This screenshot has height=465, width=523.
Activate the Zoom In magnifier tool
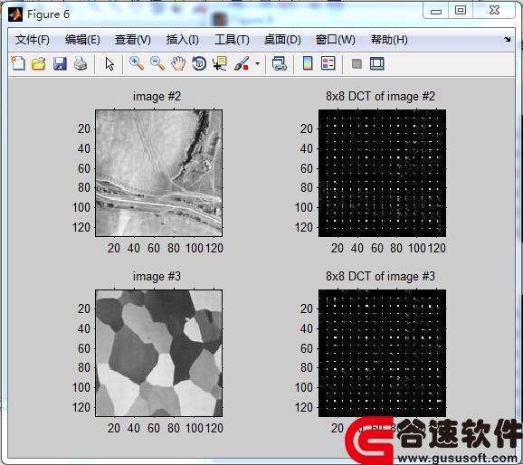(x=137, y=63)
